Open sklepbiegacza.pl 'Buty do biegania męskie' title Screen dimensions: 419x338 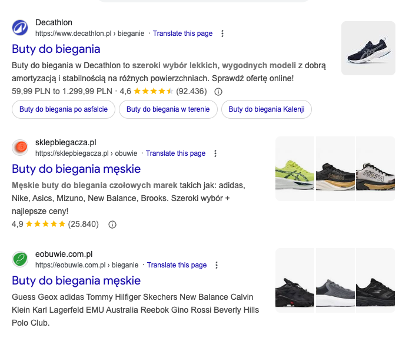click(x=76, y=169)
